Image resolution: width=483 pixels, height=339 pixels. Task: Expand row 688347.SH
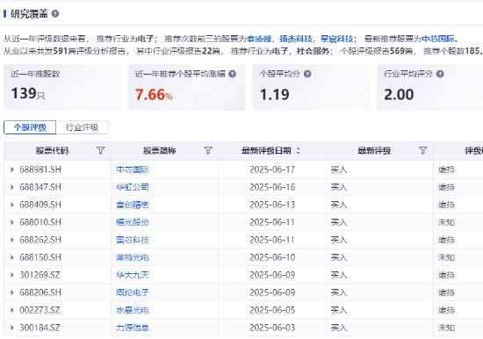12,187
